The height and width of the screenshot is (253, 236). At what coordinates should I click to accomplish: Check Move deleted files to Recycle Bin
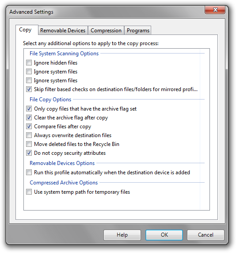(x=29, y=144)
